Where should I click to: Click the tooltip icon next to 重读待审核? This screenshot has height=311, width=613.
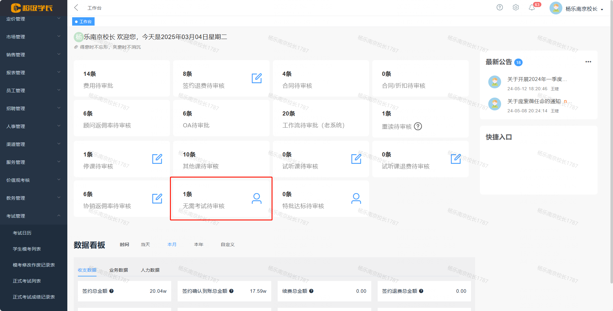pos(418,127)
